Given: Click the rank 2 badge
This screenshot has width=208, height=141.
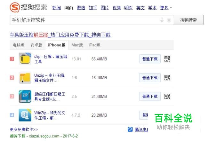Looking at the screenshot, I should (x=12, y=77).
